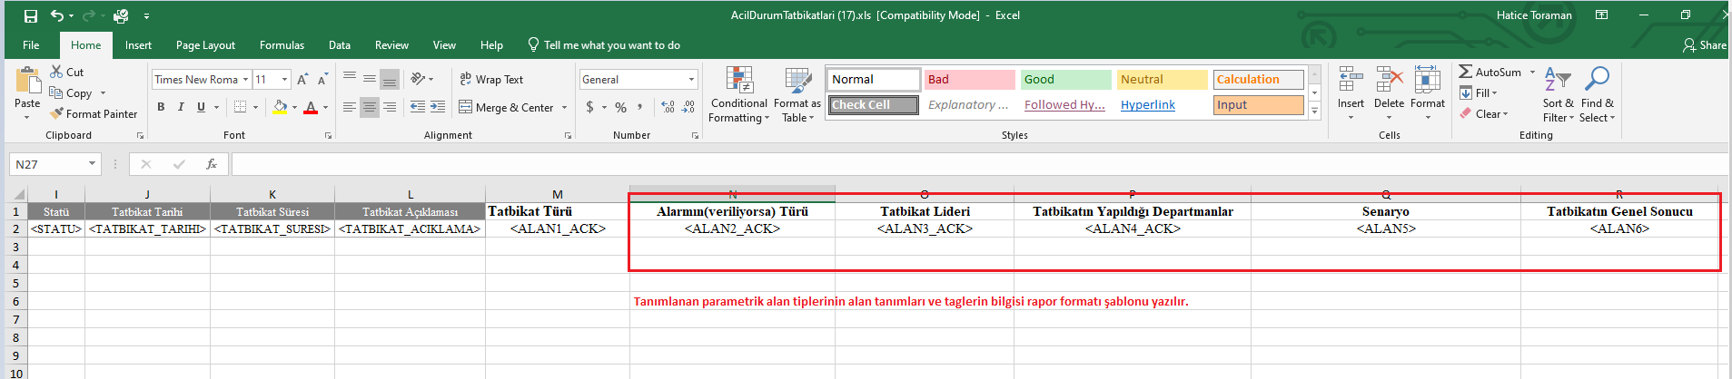Screen dimensions: 1732x379
Task: Open Conditional Formatting
Action: point(739,94)
